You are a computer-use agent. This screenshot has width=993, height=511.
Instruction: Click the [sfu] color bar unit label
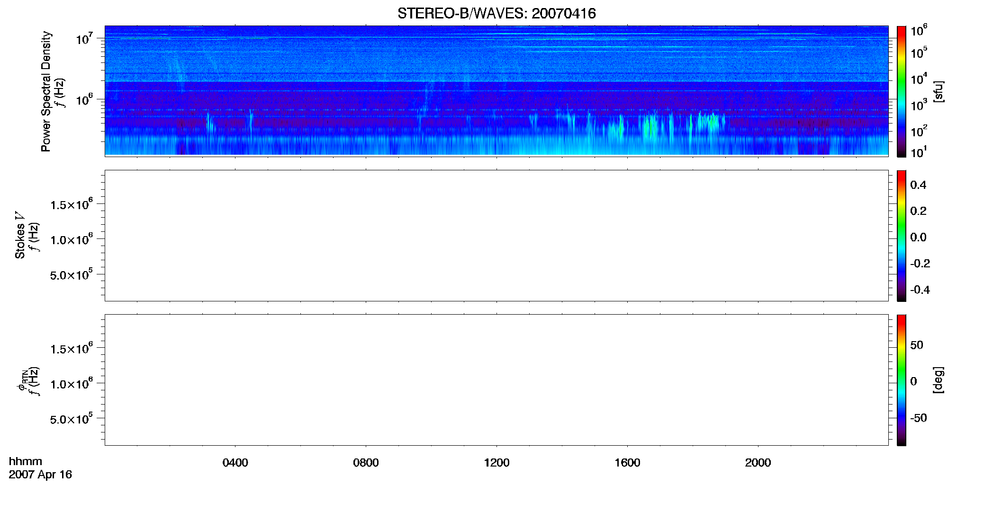click(939, 91)
